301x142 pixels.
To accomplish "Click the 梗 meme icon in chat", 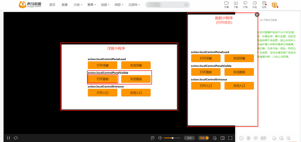I will 248,138.
